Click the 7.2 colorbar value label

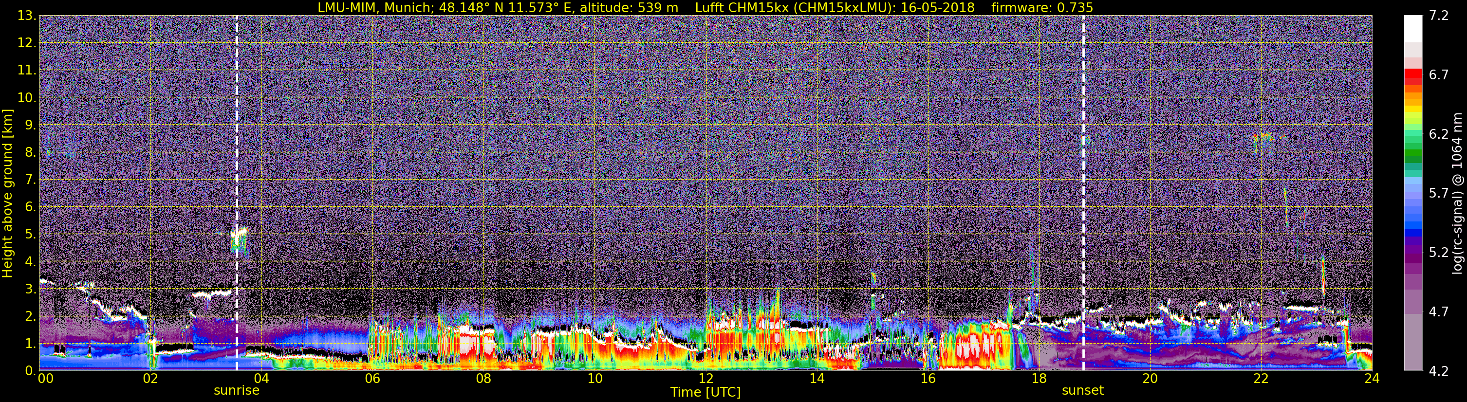pos(1439,16)
